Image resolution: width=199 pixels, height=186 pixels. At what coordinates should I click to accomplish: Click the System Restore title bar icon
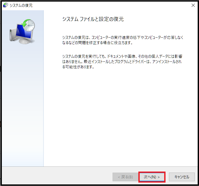point(5,5)
